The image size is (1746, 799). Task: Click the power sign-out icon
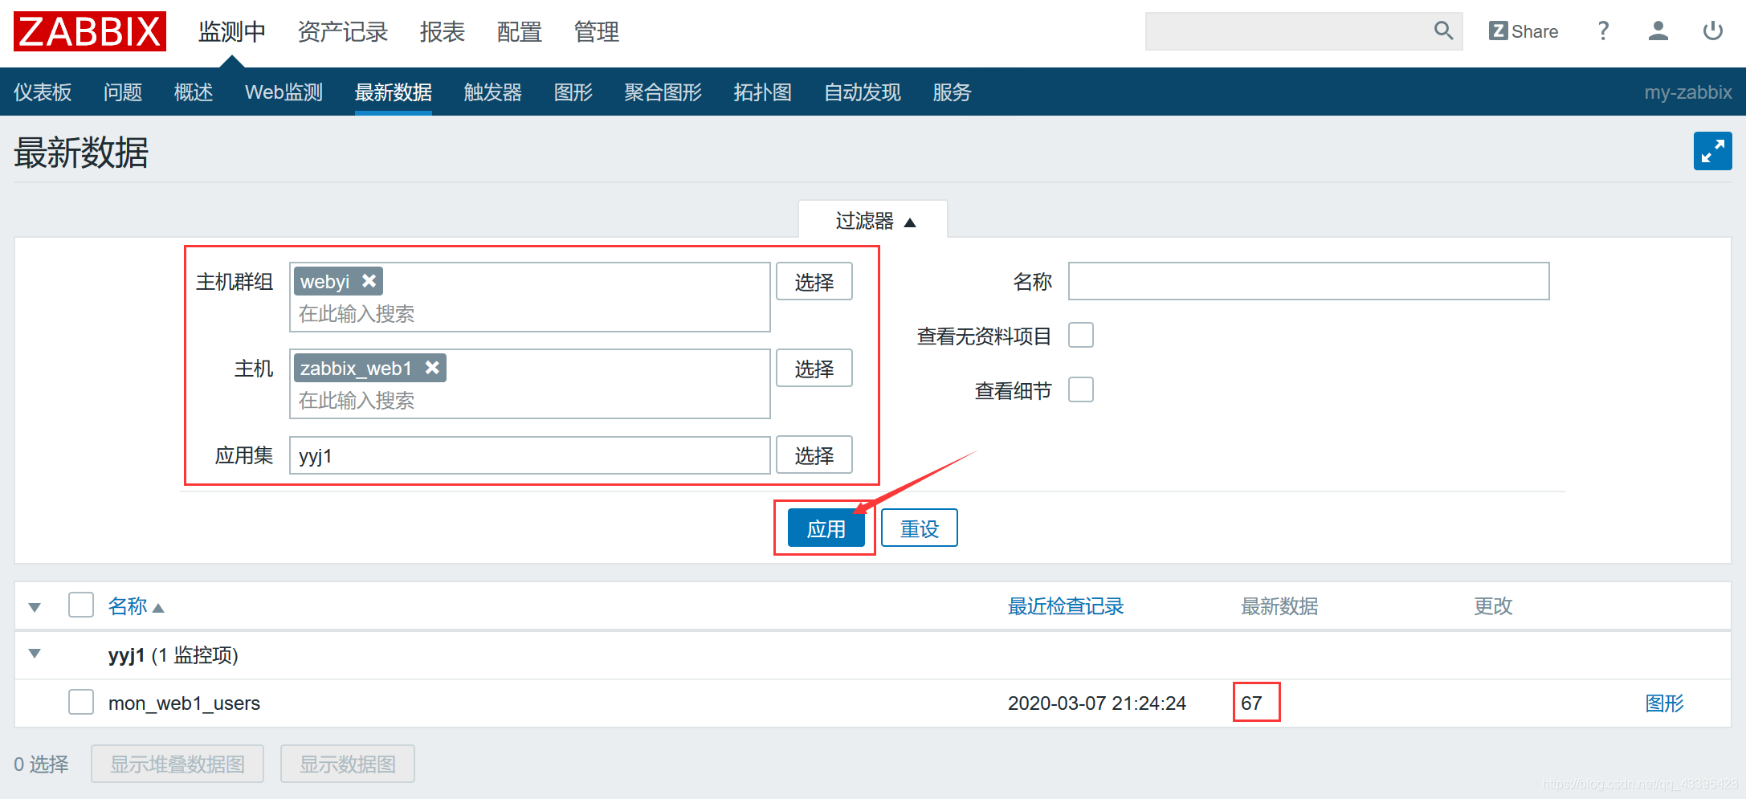[x=1713, y=31]
